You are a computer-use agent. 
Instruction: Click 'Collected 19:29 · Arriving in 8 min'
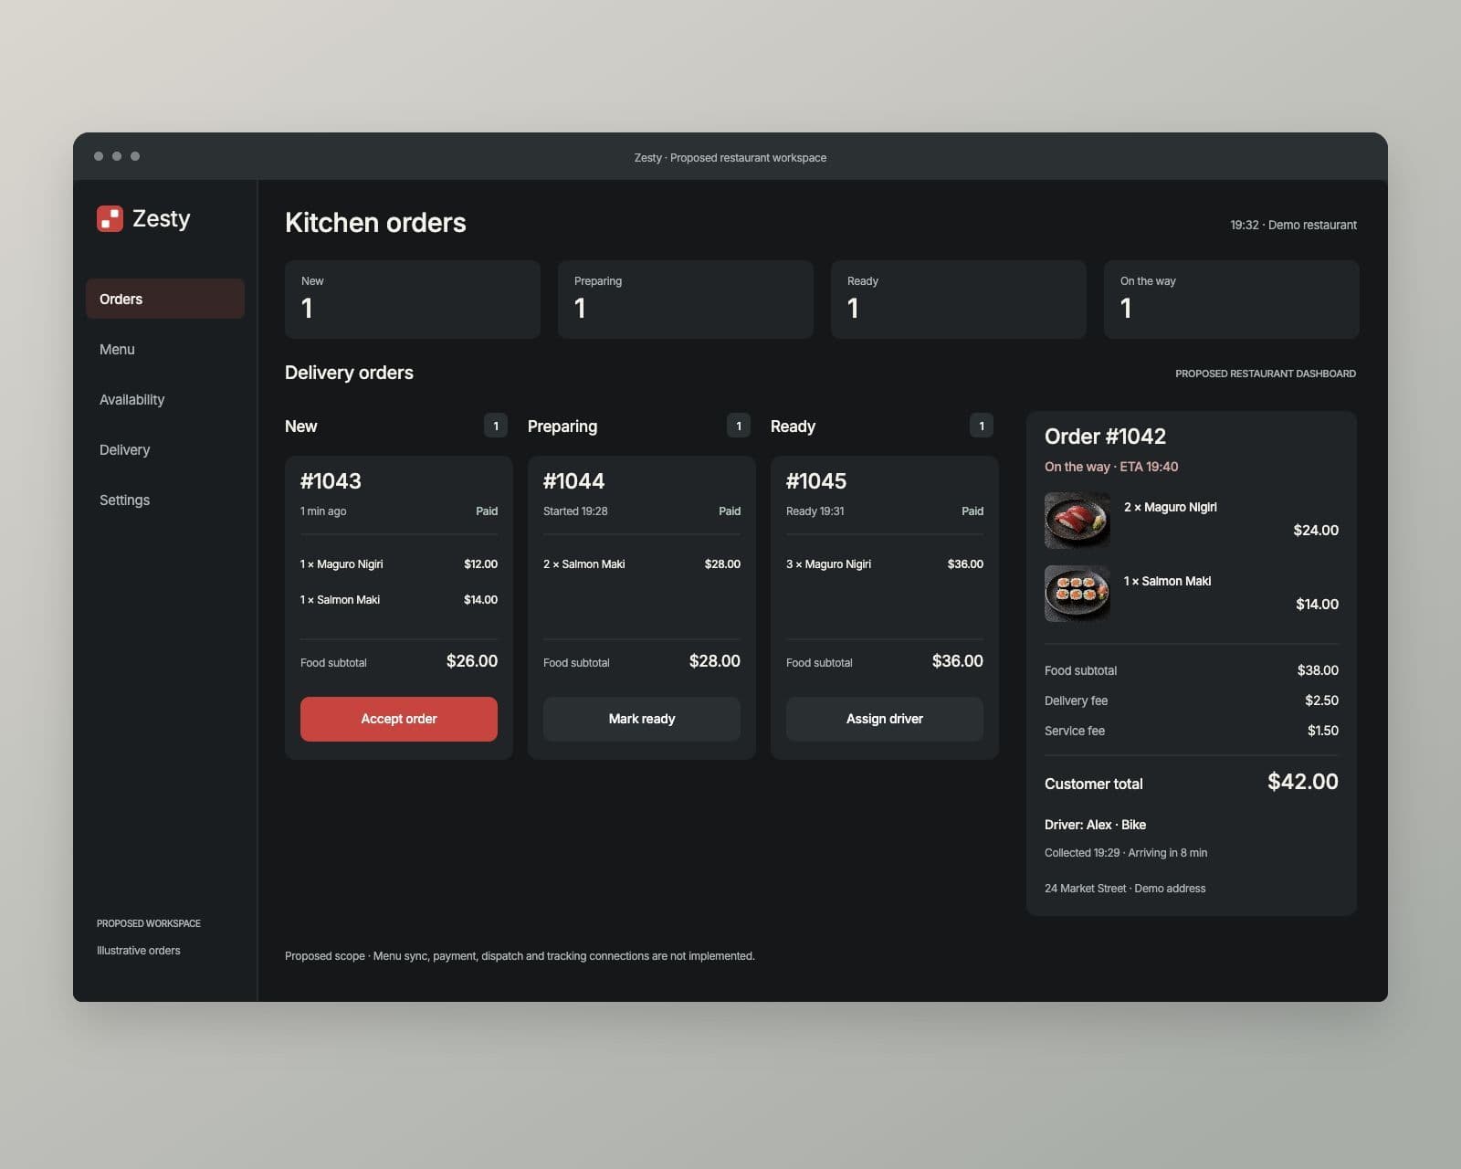(1126, 853)
